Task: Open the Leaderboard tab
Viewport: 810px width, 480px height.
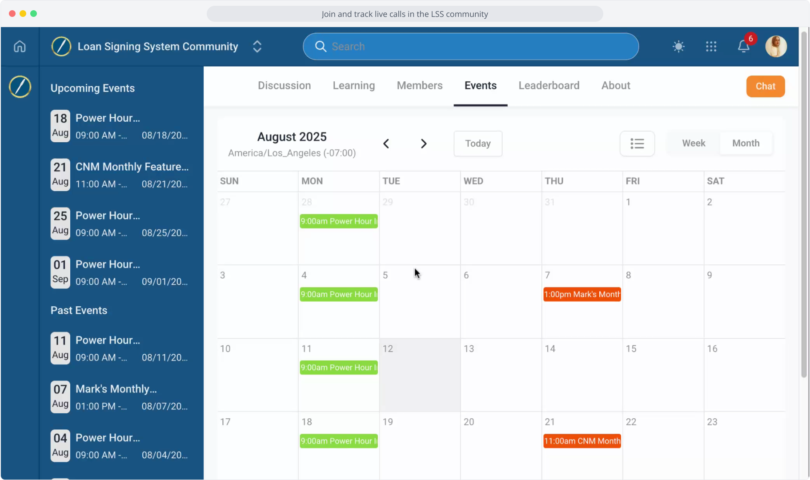Action: 549,85
